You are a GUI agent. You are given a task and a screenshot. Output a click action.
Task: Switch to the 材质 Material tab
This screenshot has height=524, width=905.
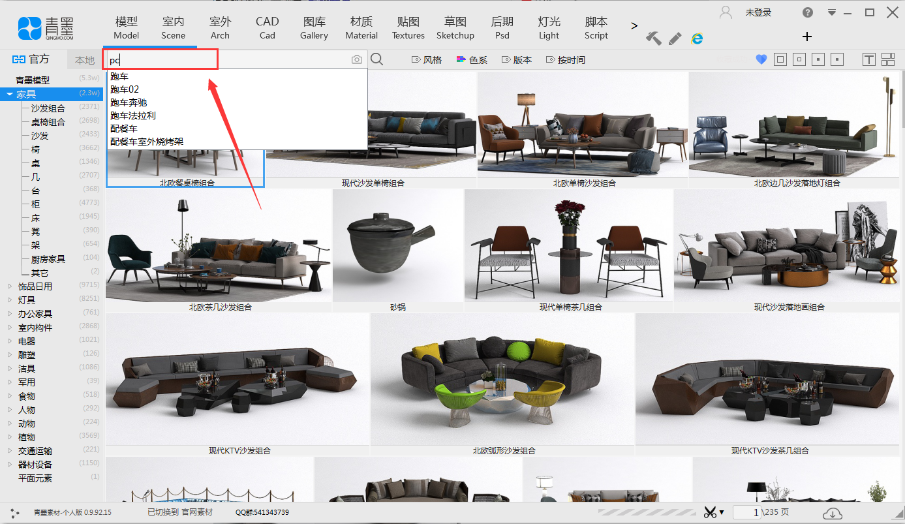(361, 28)
